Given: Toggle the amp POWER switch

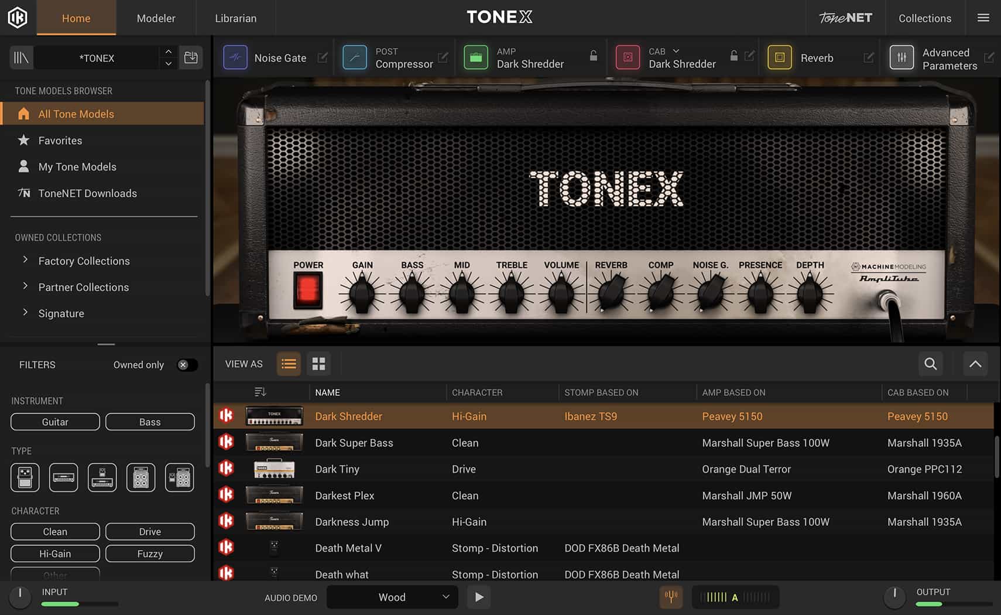Looking at the screenshot, I should point(308,291).
